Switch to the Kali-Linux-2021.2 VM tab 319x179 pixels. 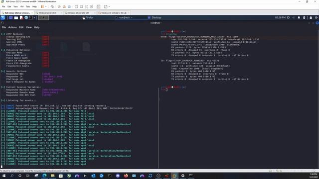coord(17,13)
